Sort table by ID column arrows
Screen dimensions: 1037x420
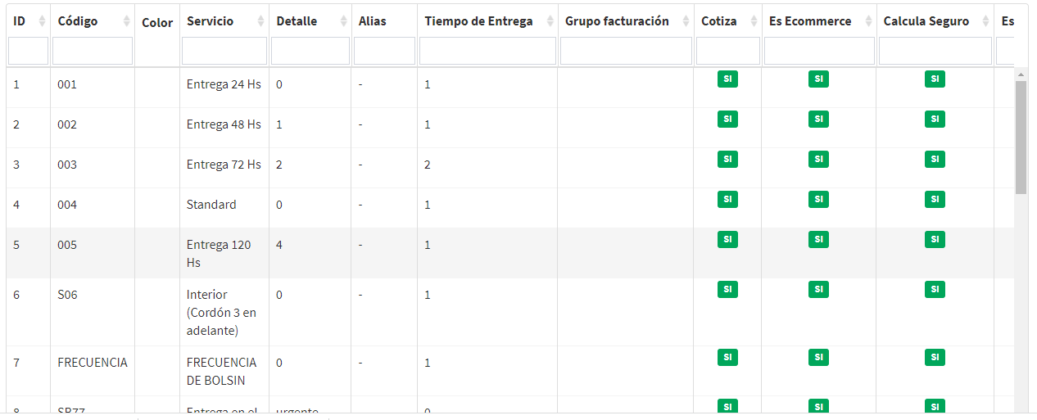click(x=42, y=21)
